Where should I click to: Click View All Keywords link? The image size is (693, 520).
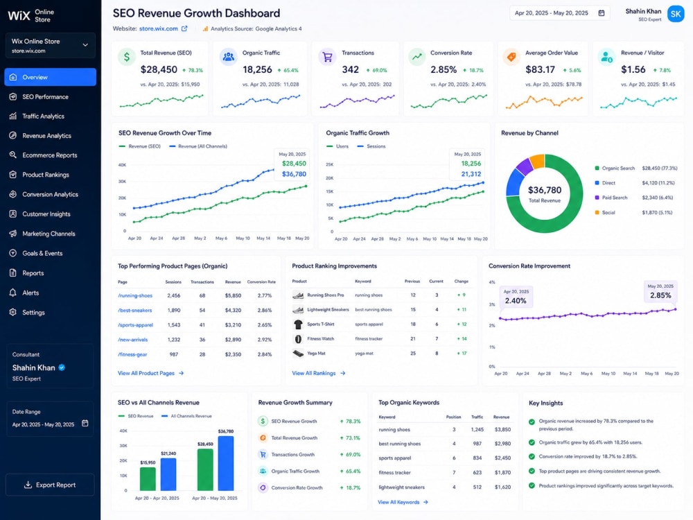click(x=403, y=502)
